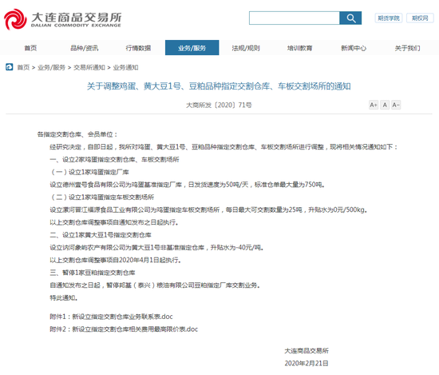This screenshot has width=439, height=375.
Task: Go to 首页 in navigation bar
Action: click(x=30, y=48)
